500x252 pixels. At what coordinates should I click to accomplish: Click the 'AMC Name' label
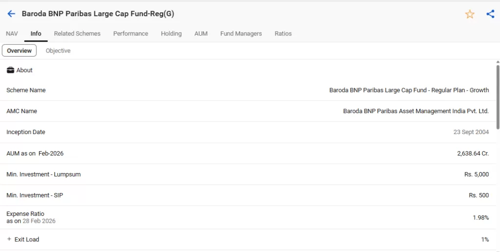coord(21,111)
